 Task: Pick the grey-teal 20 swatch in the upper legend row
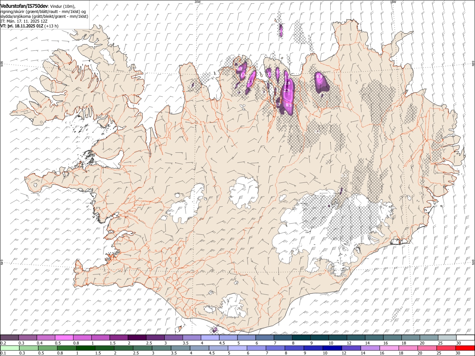click(429, 338)
